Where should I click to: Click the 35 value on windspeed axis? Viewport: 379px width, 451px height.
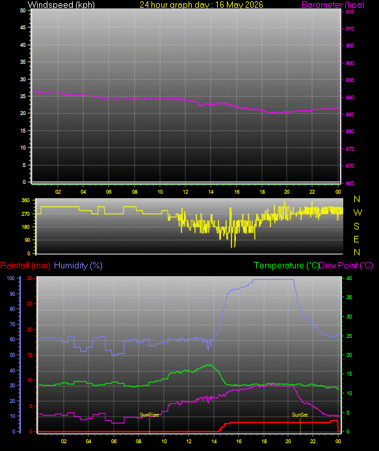[23, 62]
